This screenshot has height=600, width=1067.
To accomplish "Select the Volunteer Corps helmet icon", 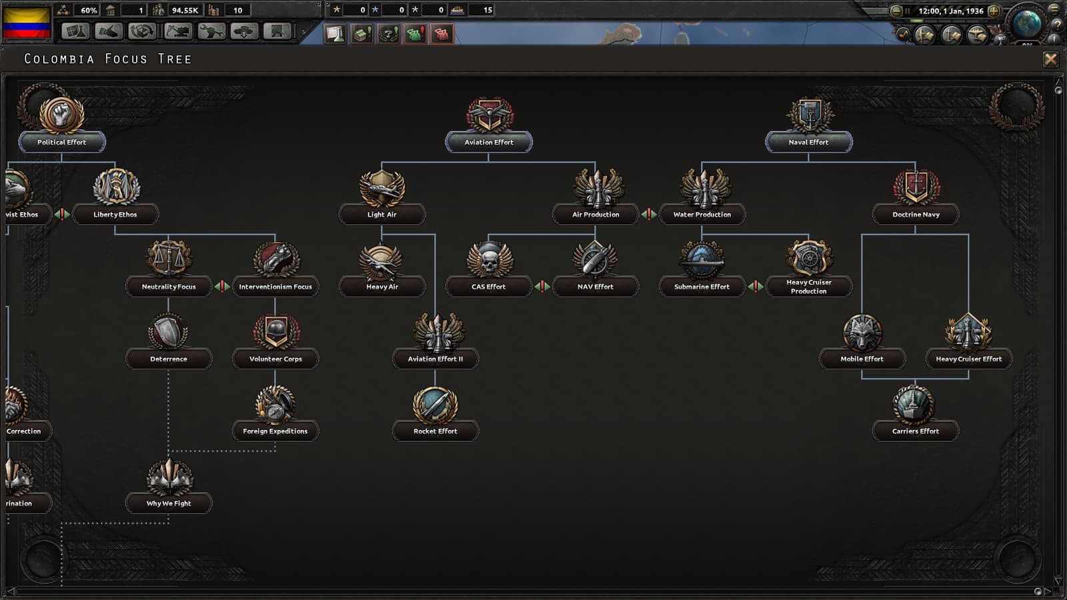I will coord(275,332).
